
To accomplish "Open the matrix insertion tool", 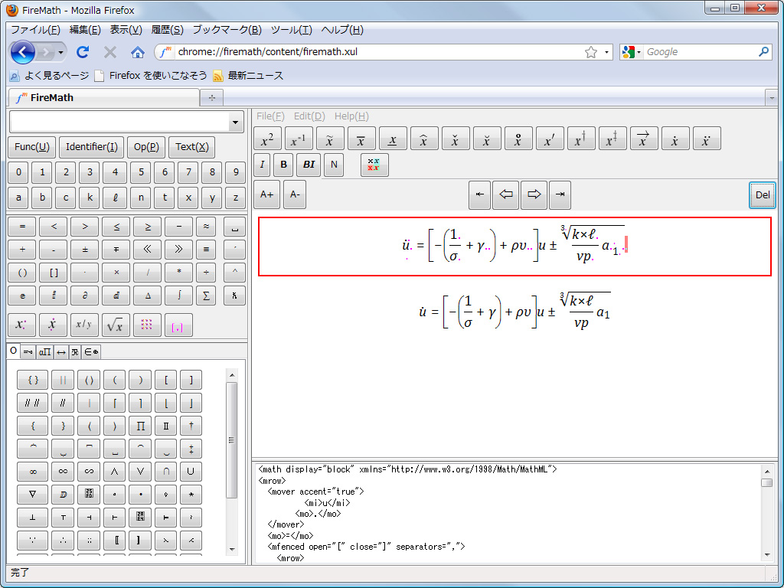I will click(x=145, y=325).
